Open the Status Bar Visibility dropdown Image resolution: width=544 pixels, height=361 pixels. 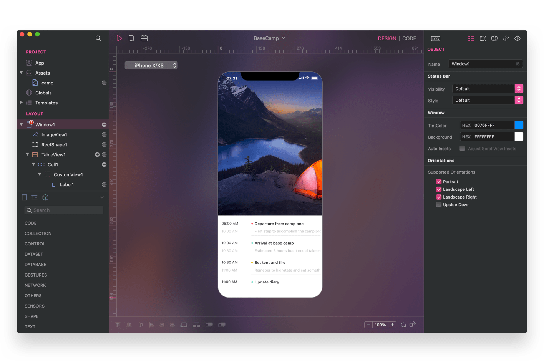[x=488, y=89]
